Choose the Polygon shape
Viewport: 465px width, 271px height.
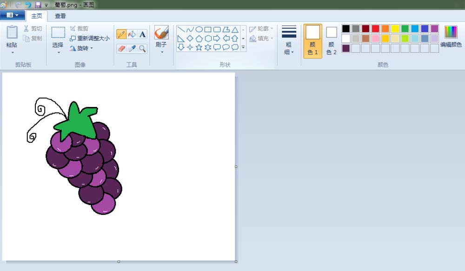[226, 29]
